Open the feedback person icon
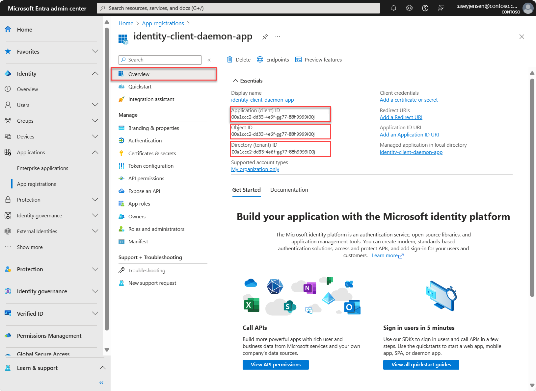The image size is (536, 391). point(441,8)
